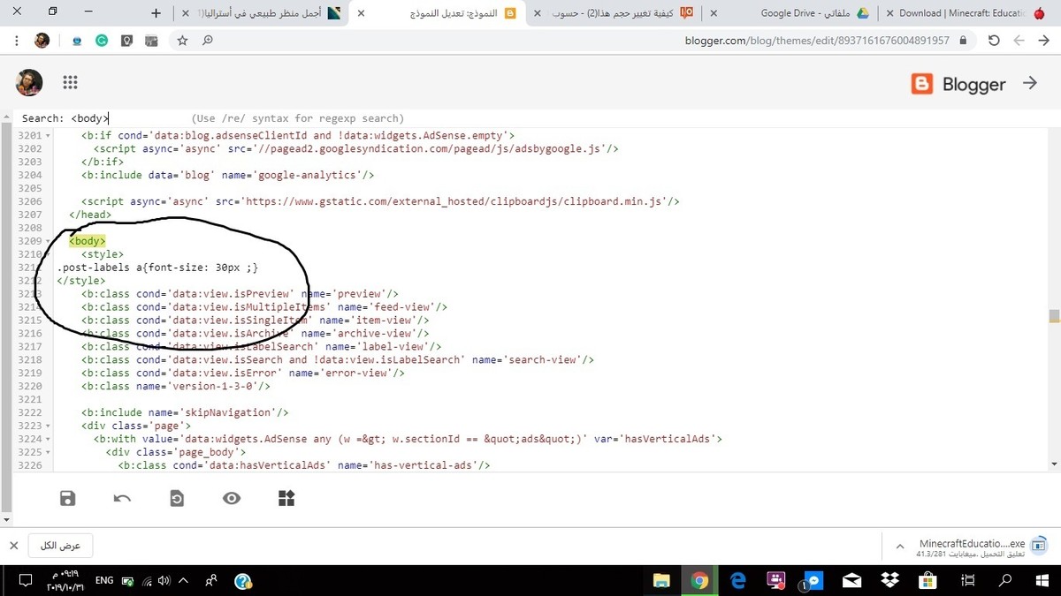The height and width of the screenshot is (596, 1061).
Task: Click the film-strip extension icon
Action: click(151, 41)
